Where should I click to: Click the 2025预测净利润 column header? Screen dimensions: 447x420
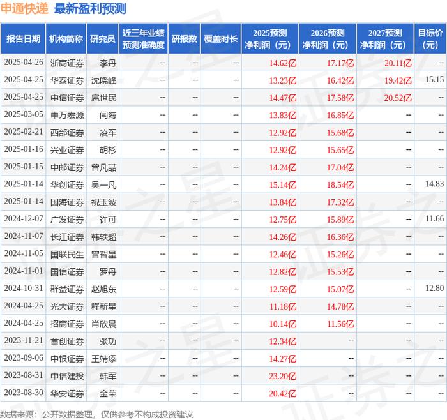pos(270,39)
